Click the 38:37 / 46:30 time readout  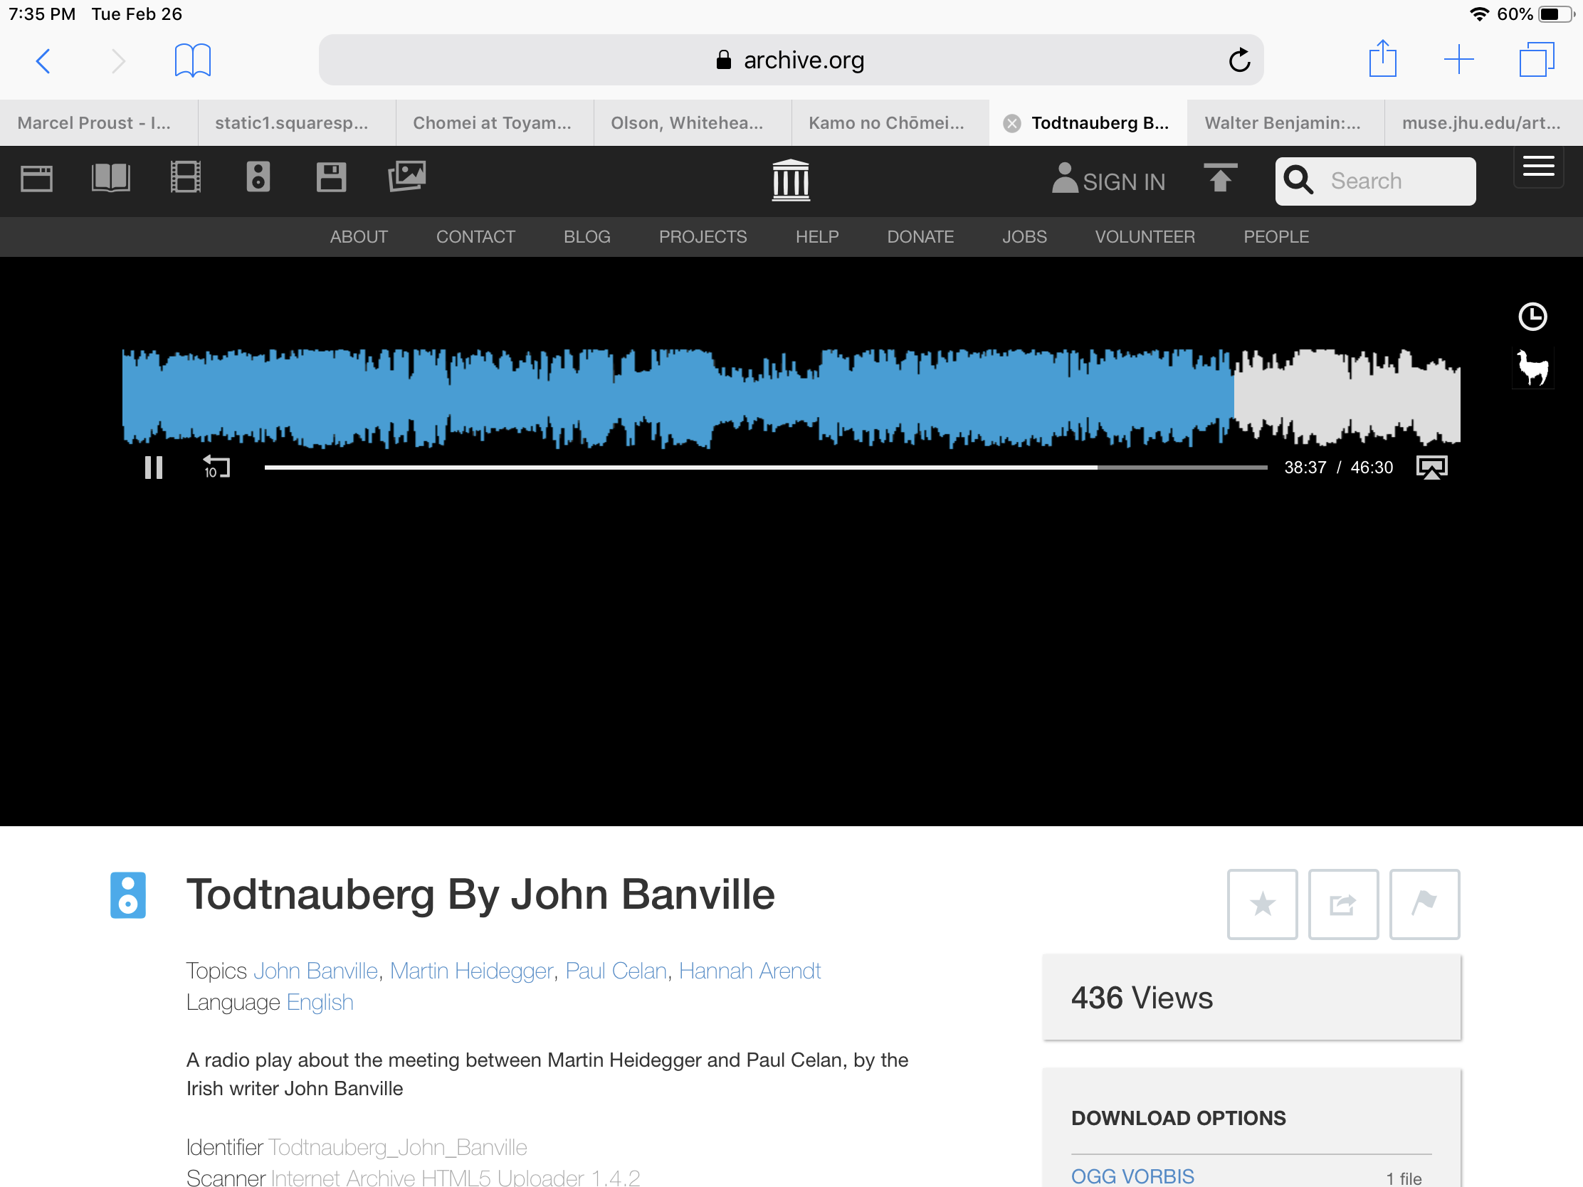pyautogui.click(x=1338, y=468)
